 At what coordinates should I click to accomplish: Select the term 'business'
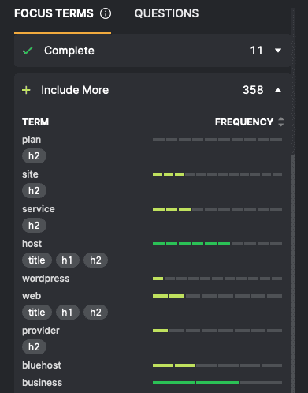tap(42, 383)
